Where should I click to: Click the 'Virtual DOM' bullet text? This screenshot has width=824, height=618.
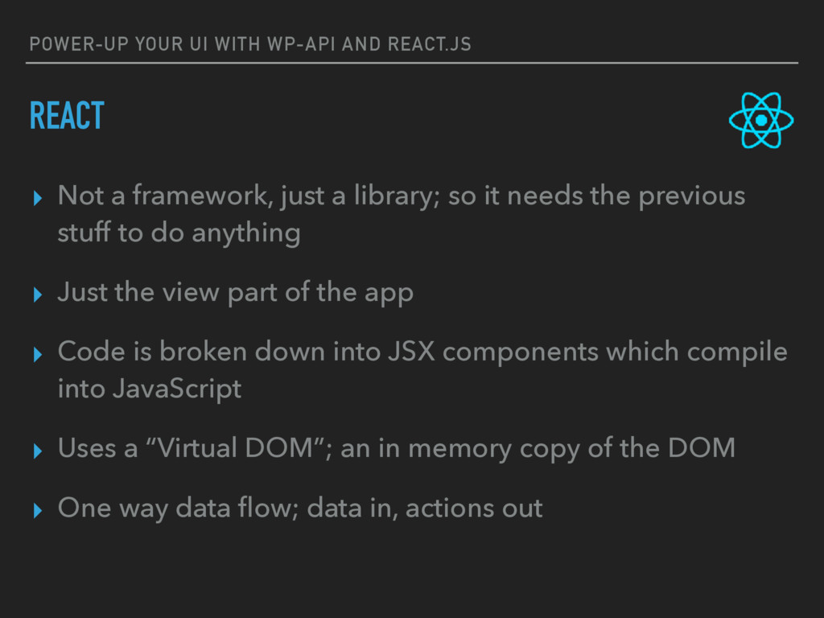[396, 448]
